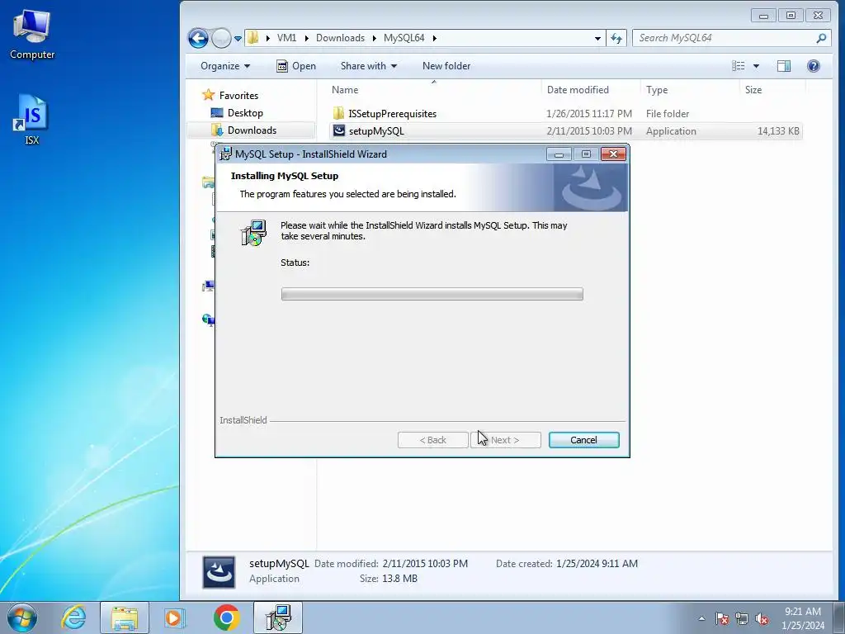Launch Google Chrome from taskbar
Viewport: 845px width, 634px height.
pos(226,617)
